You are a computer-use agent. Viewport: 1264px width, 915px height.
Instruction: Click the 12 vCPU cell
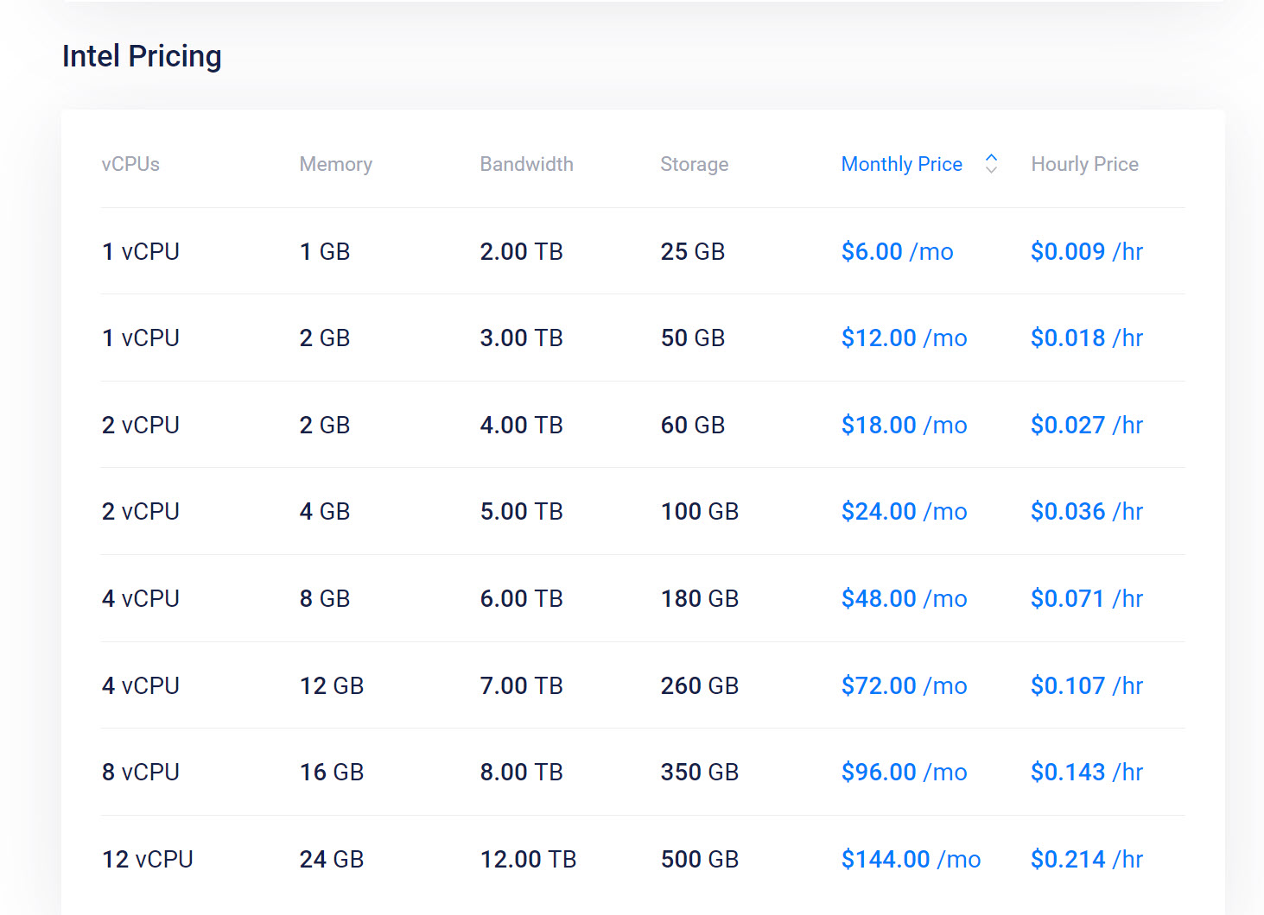point(147,859)
